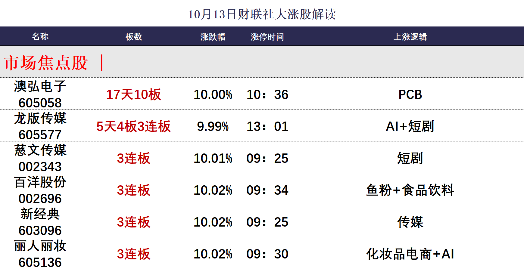Click the 短剧 logic in 慈文传媒 row
The image size is (524, 269).
click(x=410, y=158)
